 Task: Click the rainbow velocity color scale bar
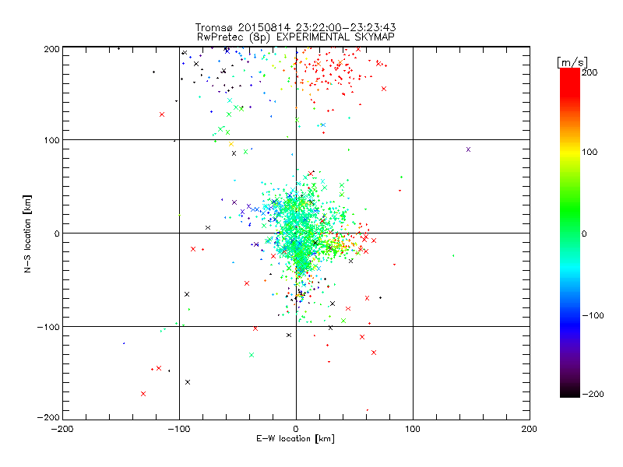coord(570,233)
